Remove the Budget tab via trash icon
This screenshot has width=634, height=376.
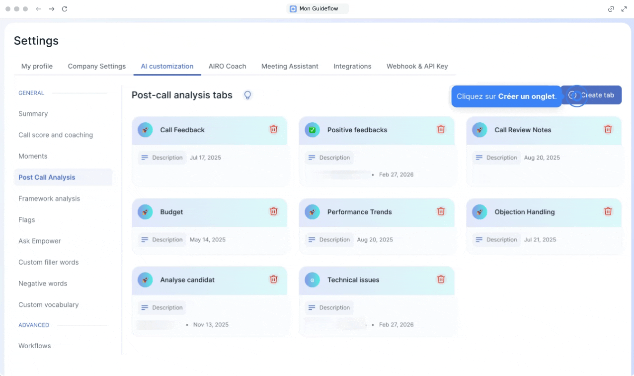pyautogui.click(x=273, y=211)
